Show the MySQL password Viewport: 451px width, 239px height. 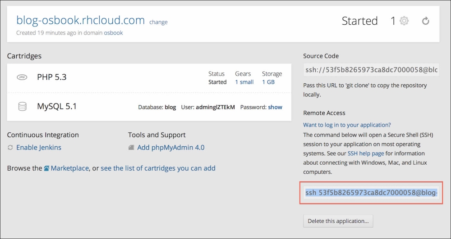(x=275, y=107)
